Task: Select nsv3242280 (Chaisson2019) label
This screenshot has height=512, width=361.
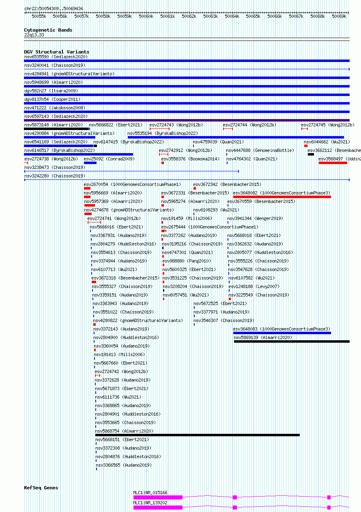Action: (55, 176)
